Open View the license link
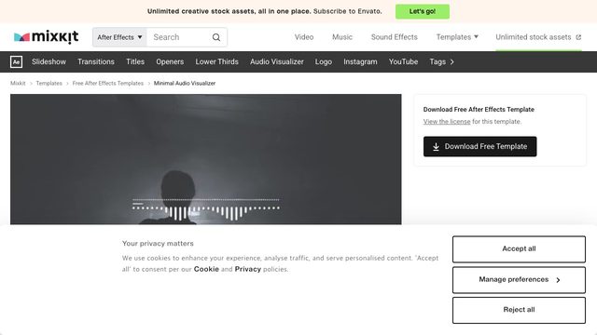 [x=447, y=122]
